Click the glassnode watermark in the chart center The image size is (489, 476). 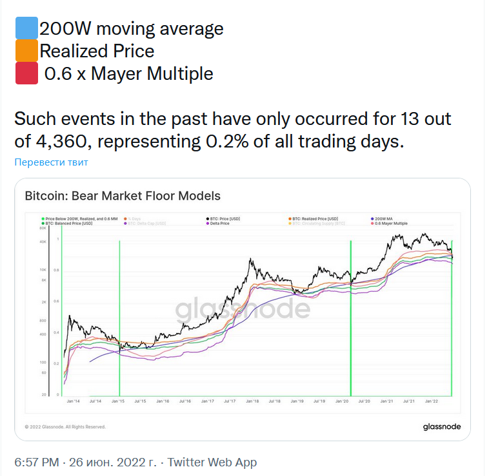tap(243, 309)
